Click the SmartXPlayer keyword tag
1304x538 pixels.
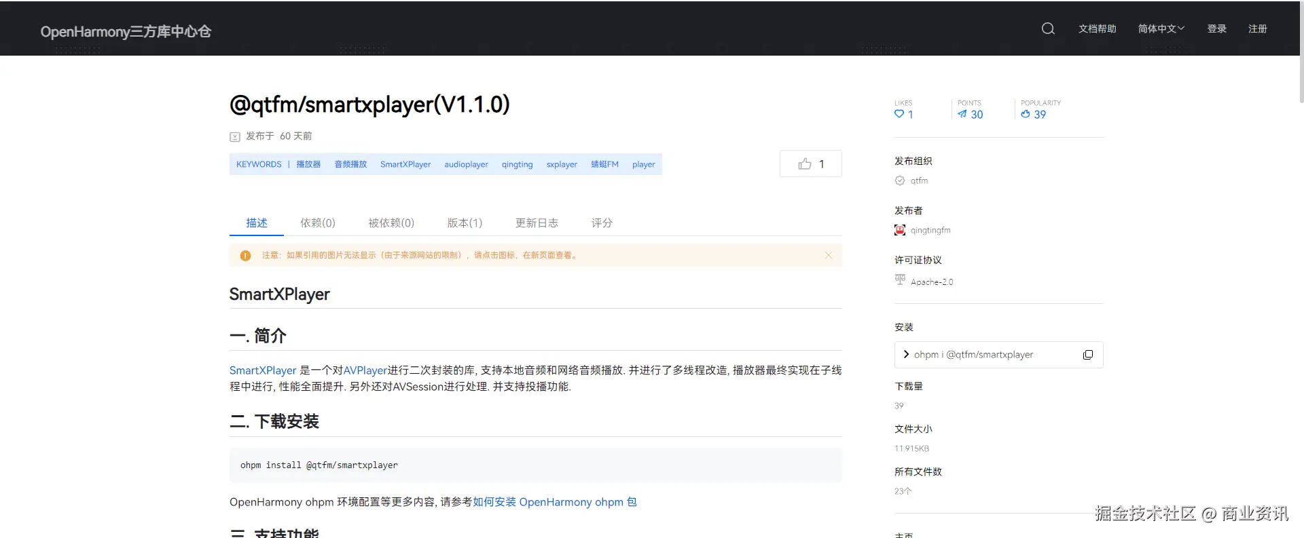[x=405, y=164]
